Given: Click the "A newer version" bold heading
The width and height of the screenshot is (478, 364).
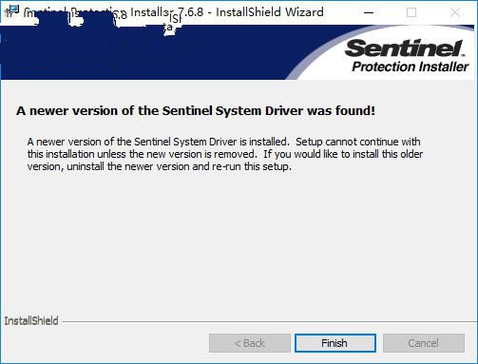Looking at the screenshot, I should pyautogui.click(x=196, y=111).
